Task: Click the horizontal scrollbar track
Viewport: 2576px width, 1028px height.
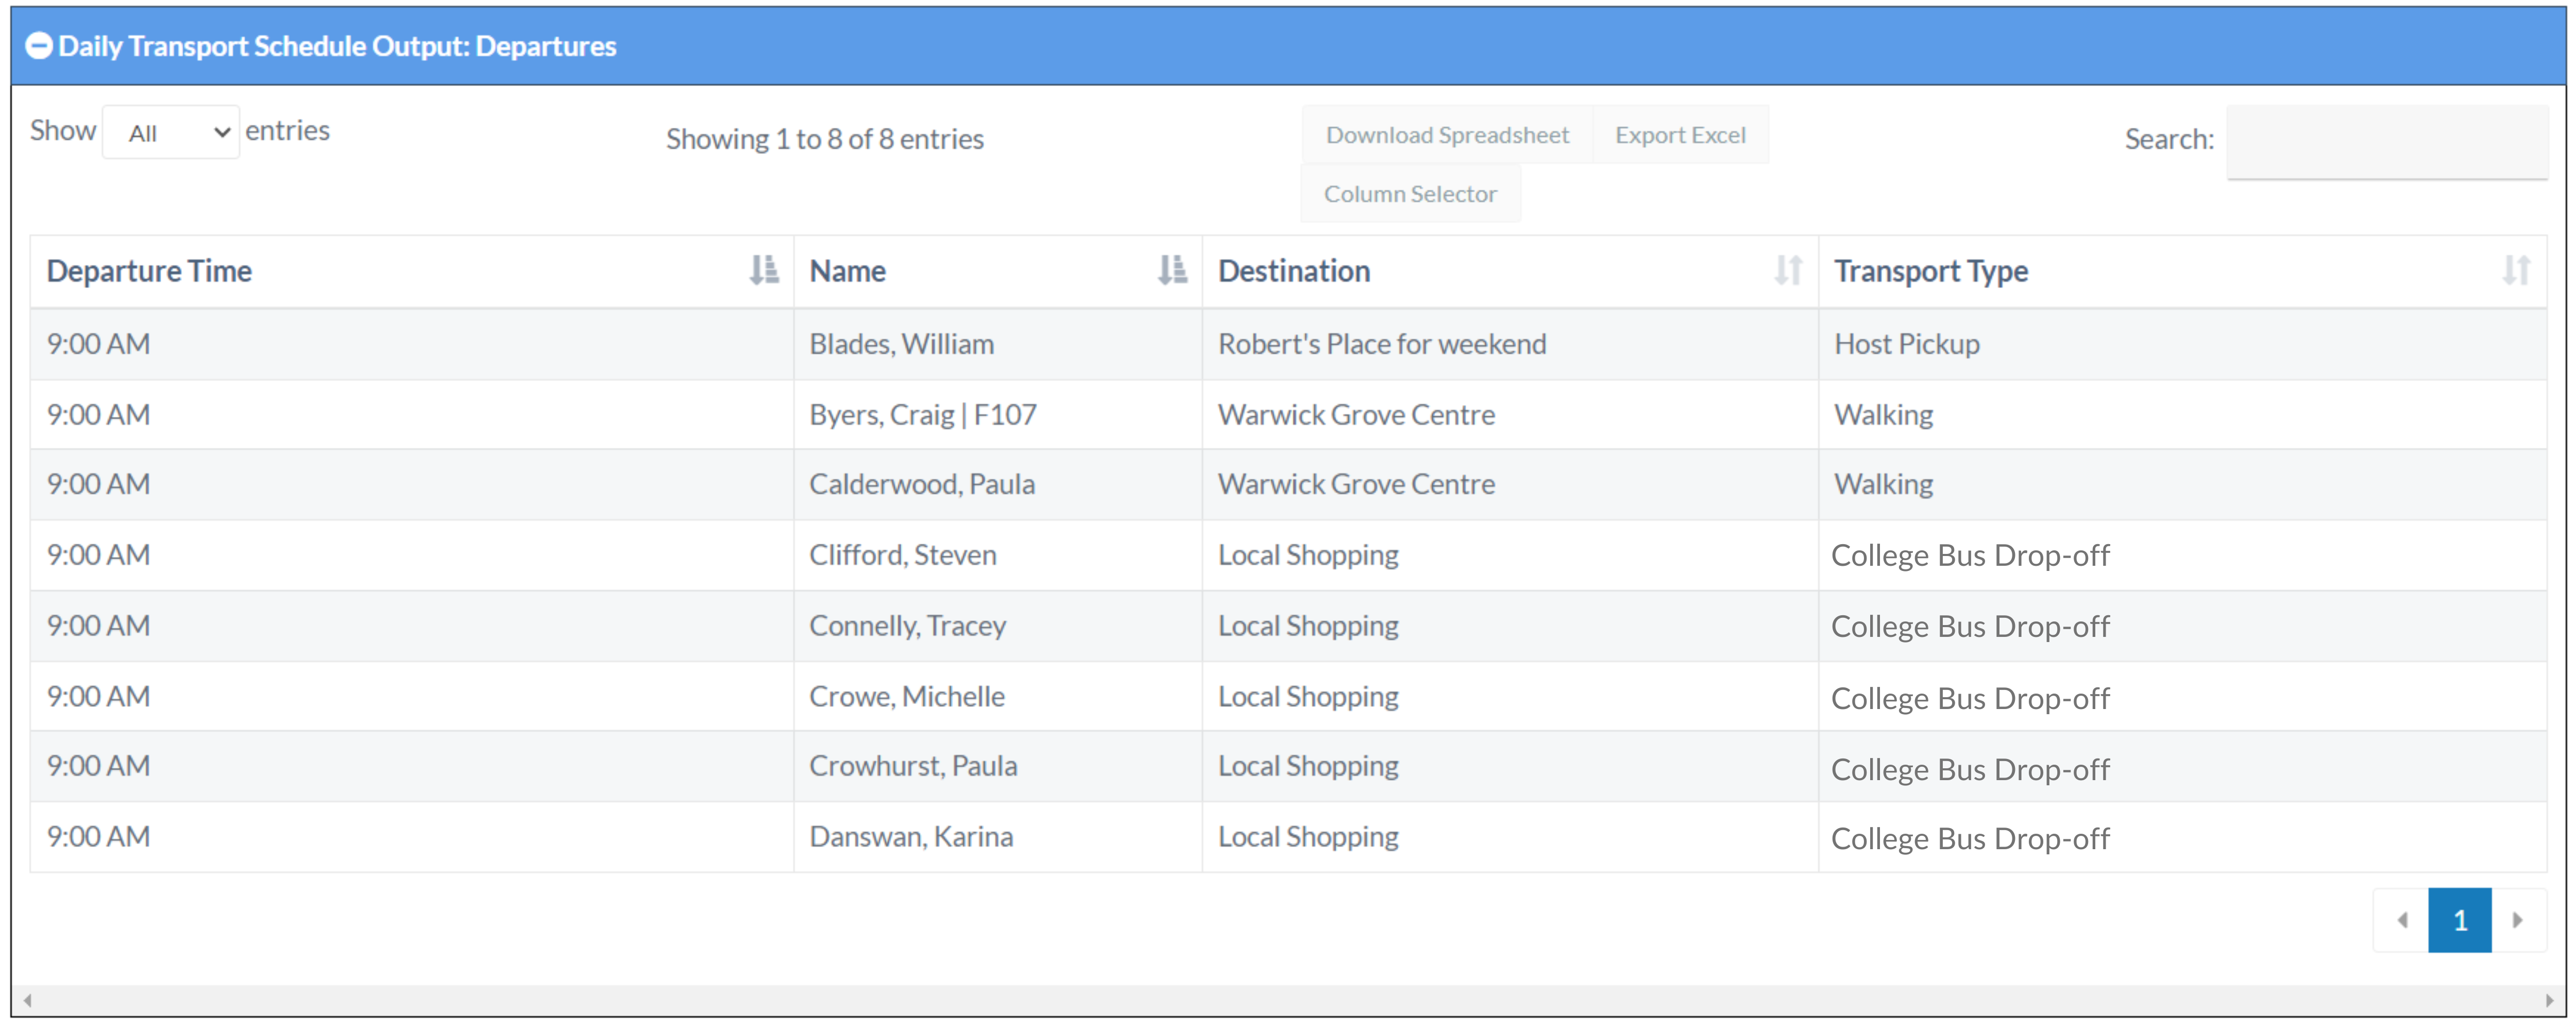Action: 1288,1000
